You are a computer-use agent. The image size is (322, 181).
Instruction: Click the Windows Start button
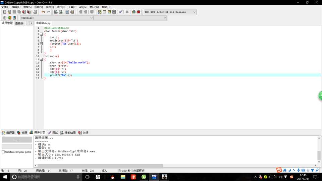5,177
